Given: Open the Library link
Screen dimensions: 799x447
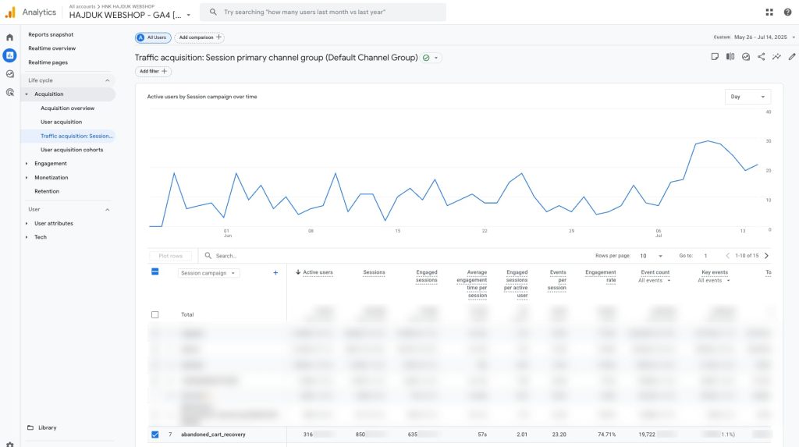Looking at the screenshot, I should click(48, 427).
